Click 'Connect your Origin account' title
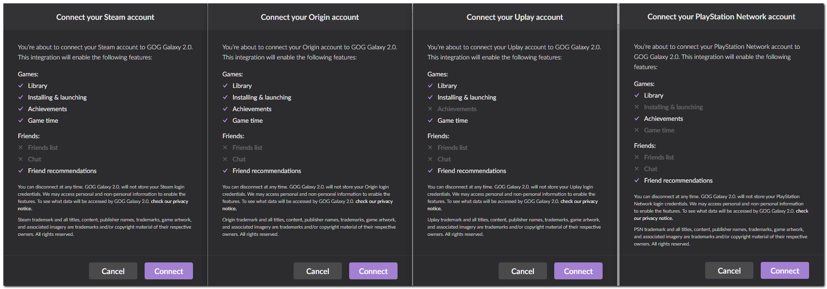827x289 pixels. tap(310, 17)
